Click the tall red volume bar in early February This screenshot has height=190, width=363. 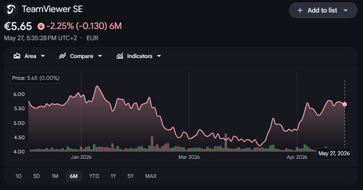(152, 144)
